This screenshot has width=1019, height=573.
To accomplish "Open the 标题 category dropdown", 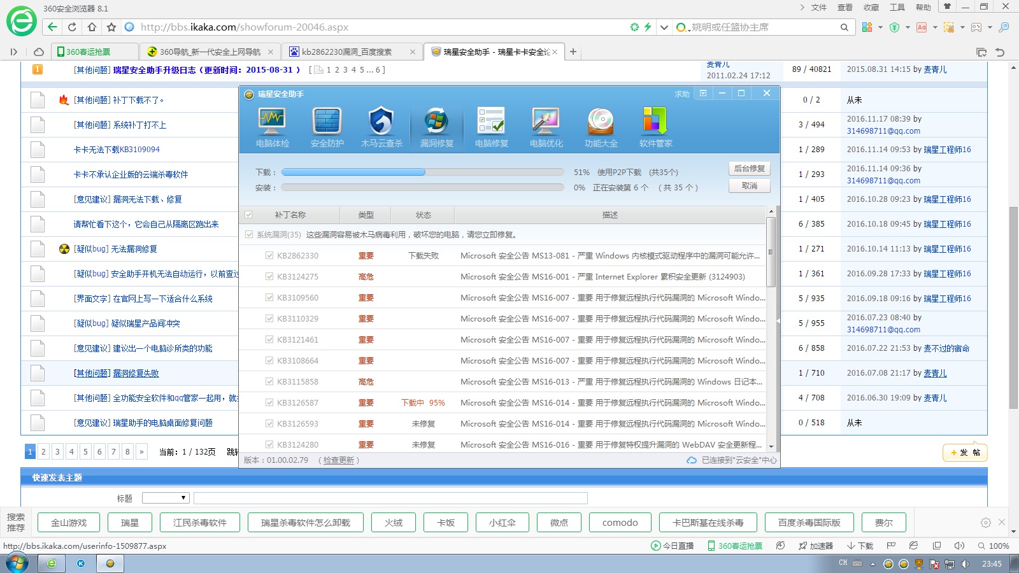I will tap(166, 498).
